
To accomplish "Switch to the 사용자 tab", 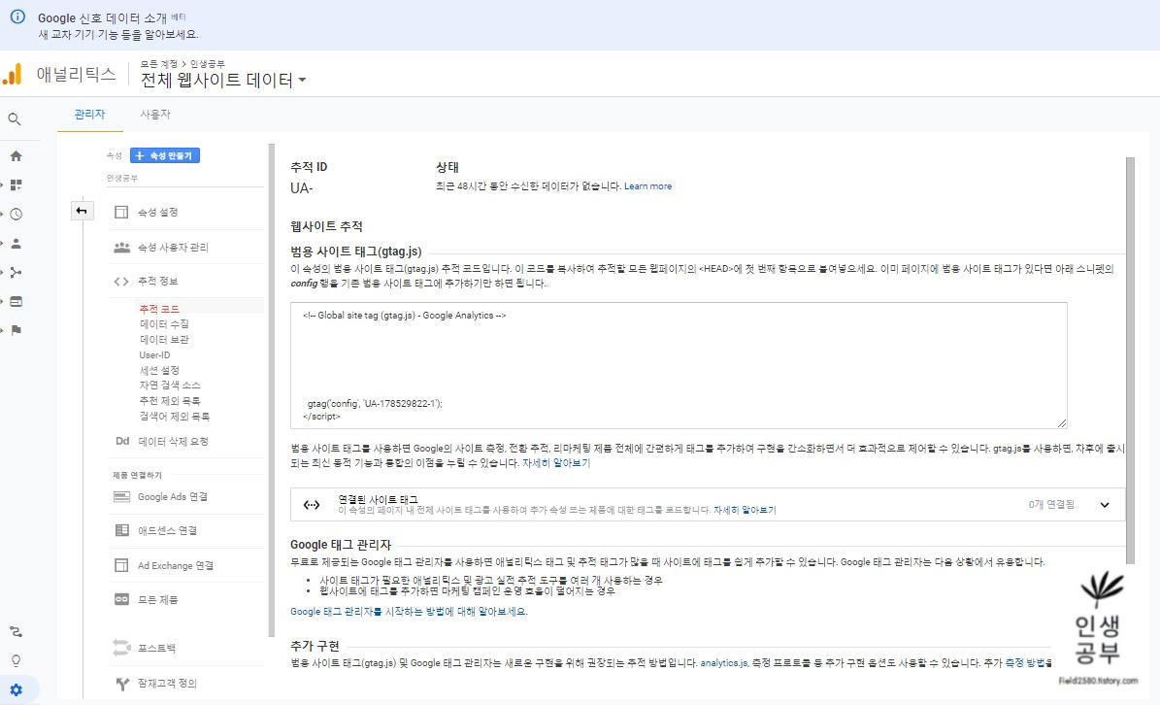I will pos(155,115).
